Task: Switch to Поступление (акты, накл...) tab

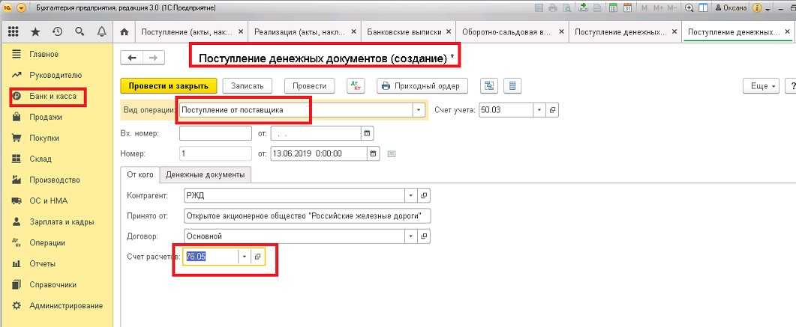Action: pos(188,31)
